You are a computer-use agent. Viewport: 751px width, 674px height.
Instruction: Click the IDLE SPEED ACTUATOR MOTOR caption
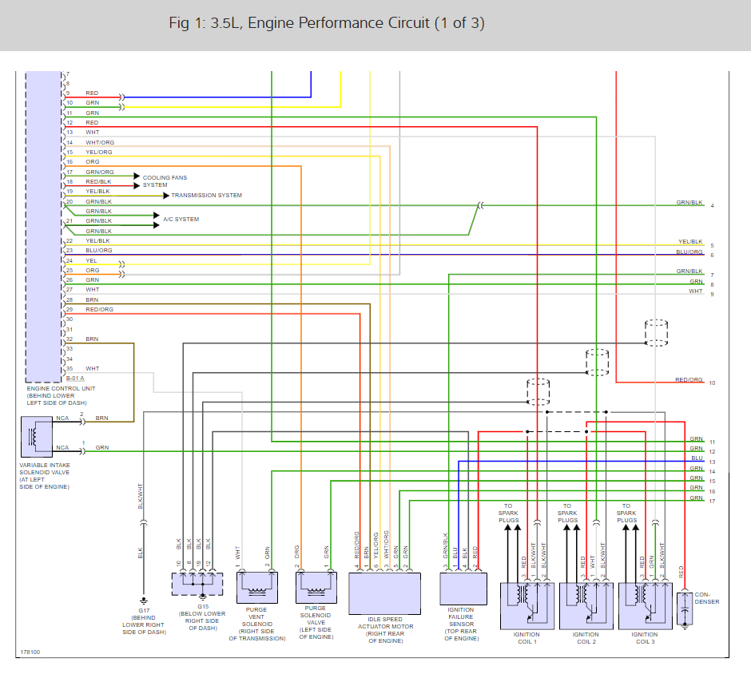386,630
